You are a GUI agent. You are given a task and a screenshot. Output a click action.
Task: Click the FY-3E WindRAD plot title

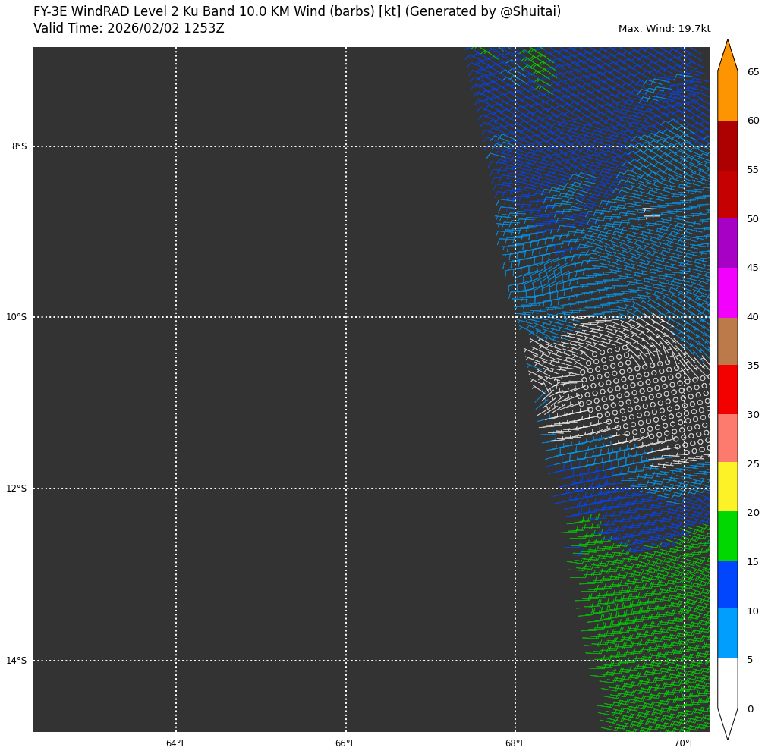pos(297,12)
